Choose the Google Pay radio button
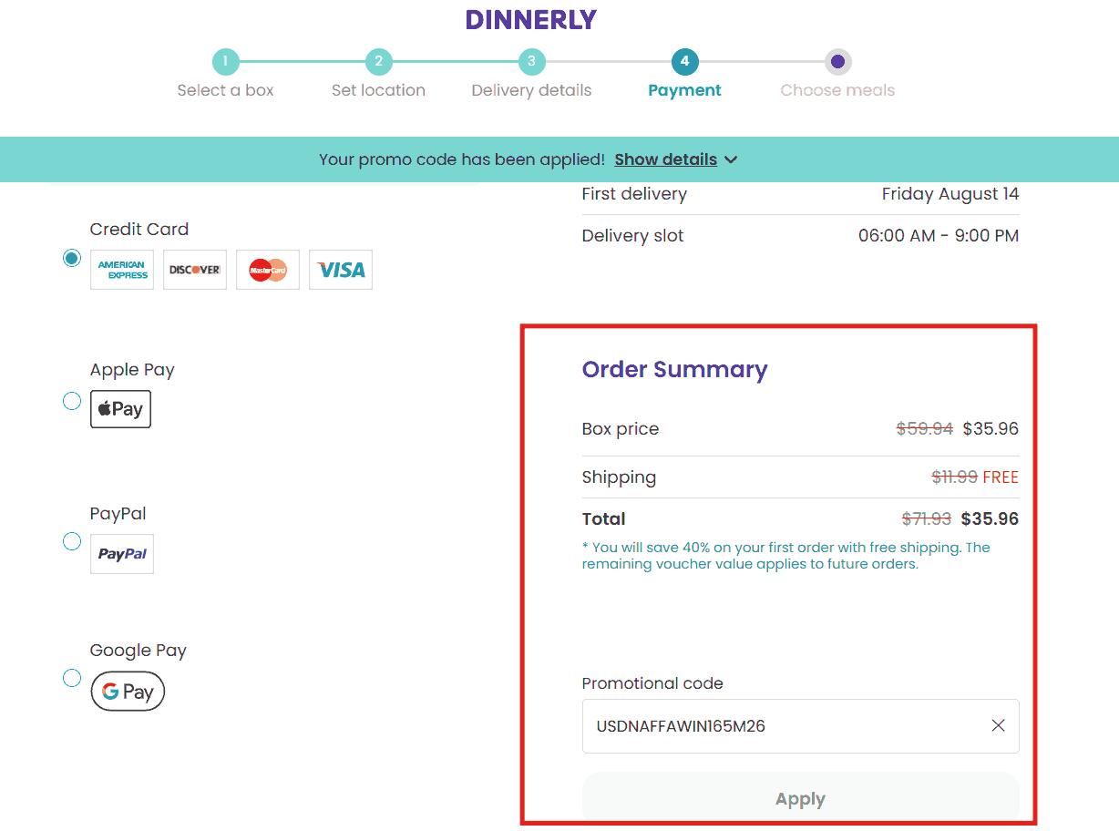This screenshot has height=831, width=1119. (72, 678)
